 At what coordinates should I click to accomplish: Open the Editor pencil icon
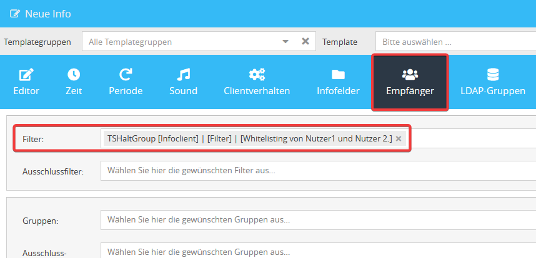26,75
